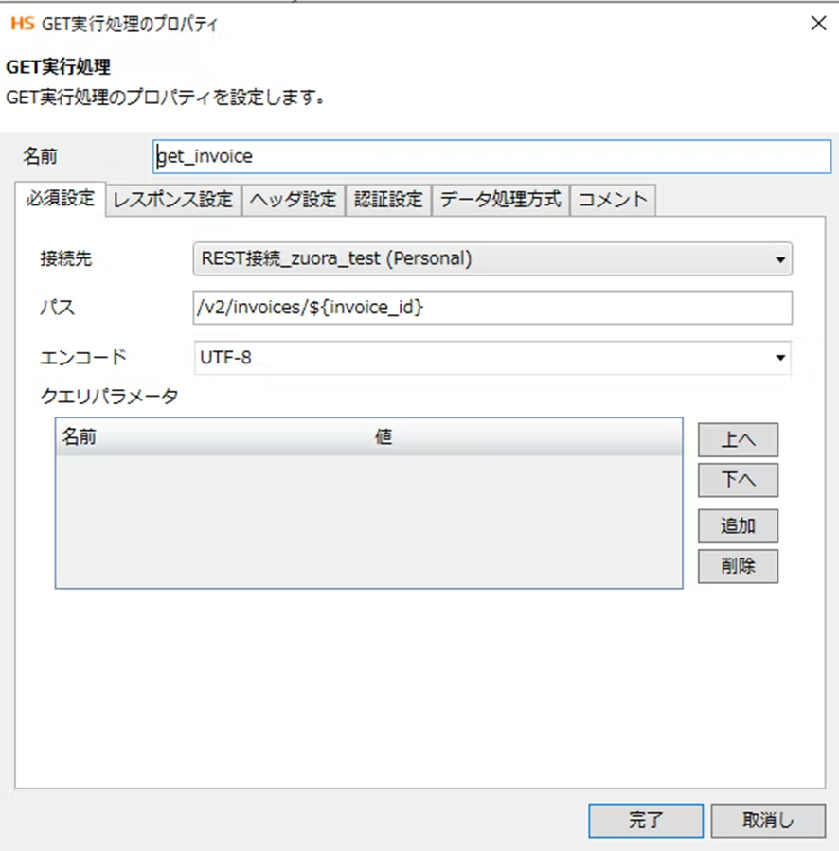Add a query parameter with 追加
Screen dimensions: 839x851
[x=738, y=524]
